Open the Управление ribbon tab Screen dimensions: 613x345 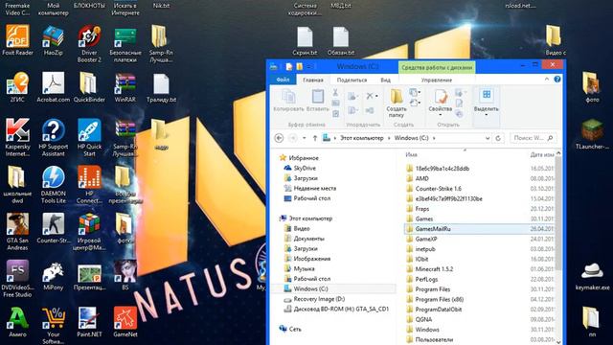coord(437,80)
